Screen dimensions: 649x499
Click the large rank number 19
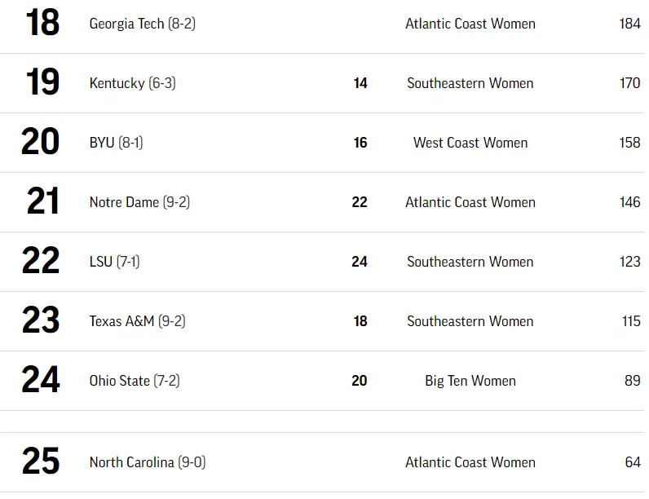(42, 83)
